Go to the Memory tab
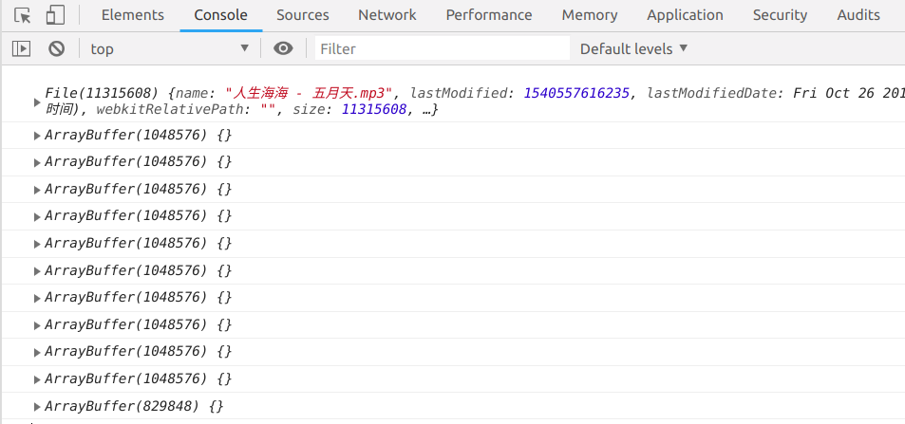The width and height of the screenshot is (905, 424). pyautogui.click(x=590, y=15)
